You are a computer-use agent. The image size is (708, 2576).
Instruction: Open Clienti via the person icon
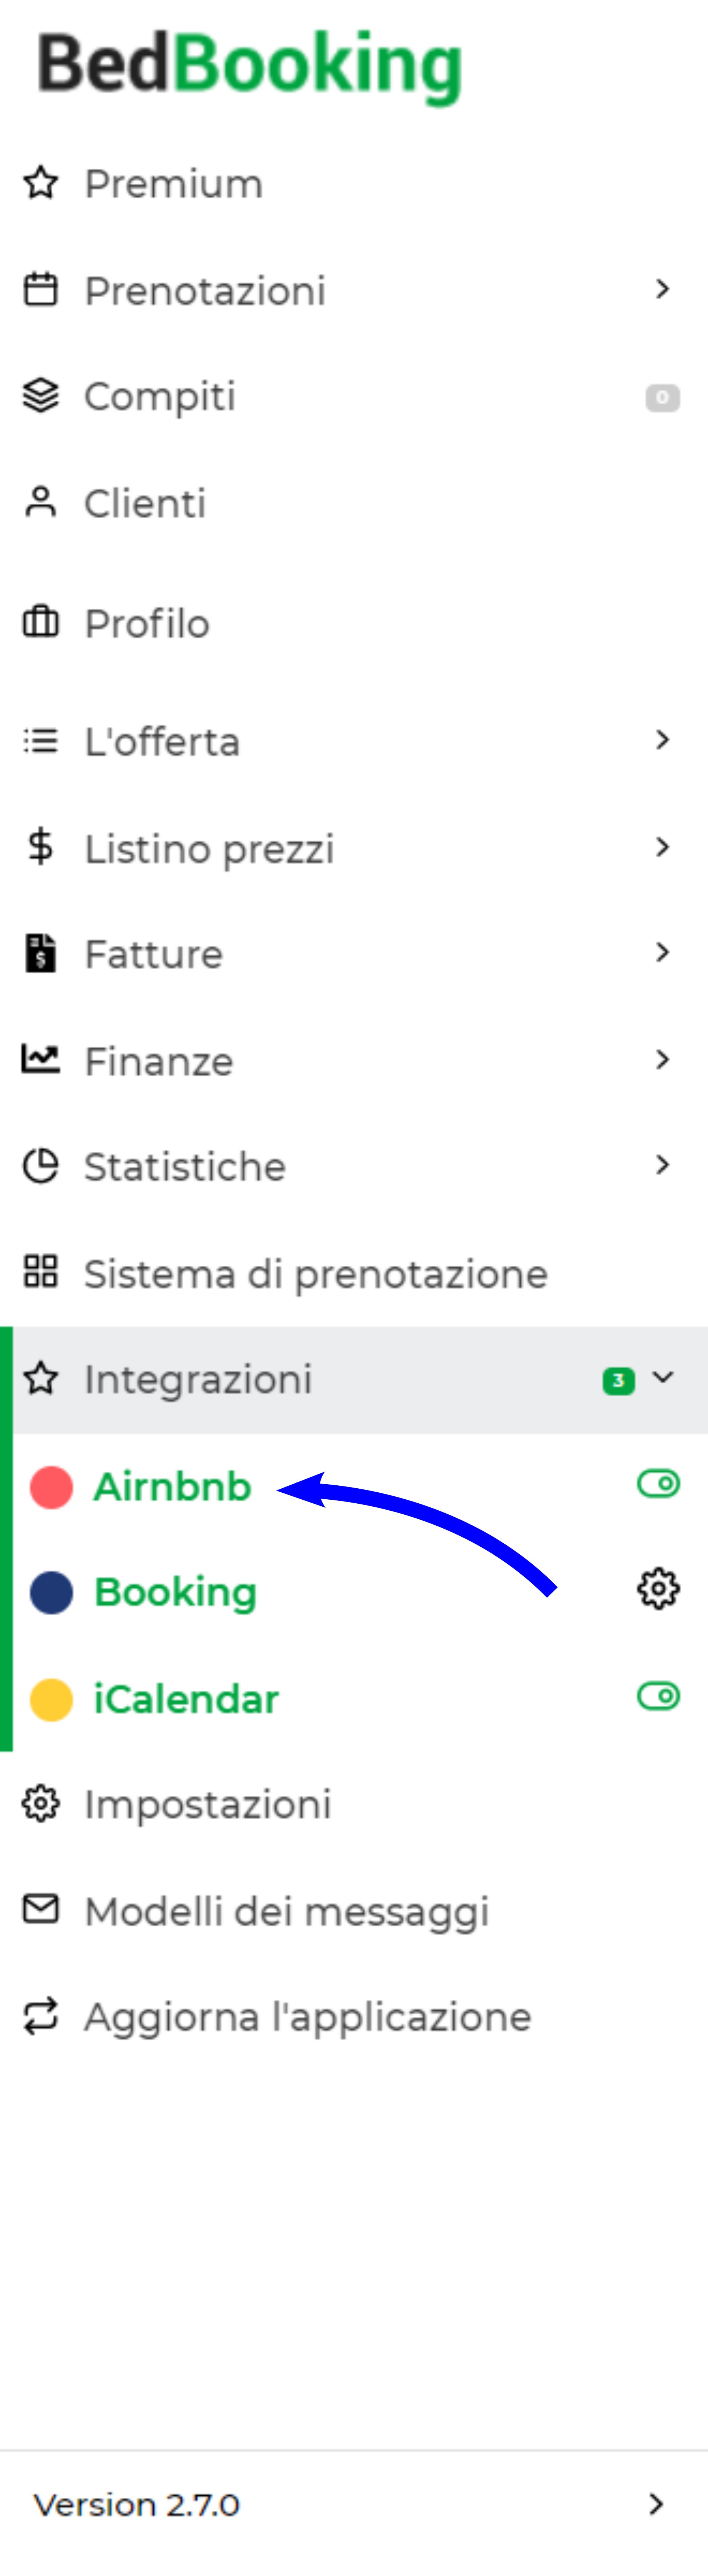point(41,502)
